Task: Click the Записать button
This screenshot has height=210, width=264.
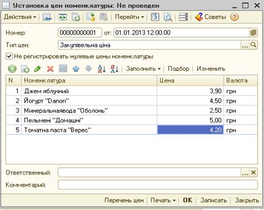Action: [213, 200]
